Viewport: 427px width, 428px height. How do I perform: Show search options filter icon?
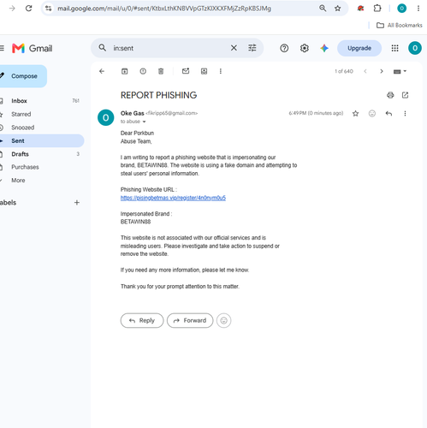pyautogui.click(x=252, y=48)
